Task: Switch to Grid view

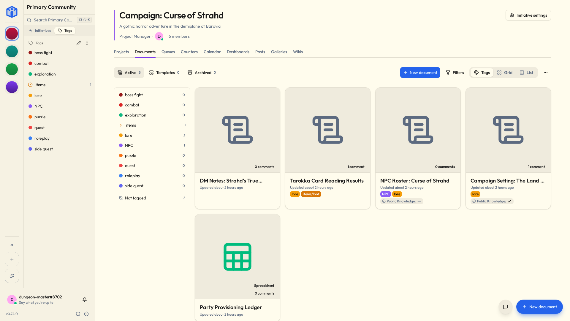Action: (x=505, y=73)
